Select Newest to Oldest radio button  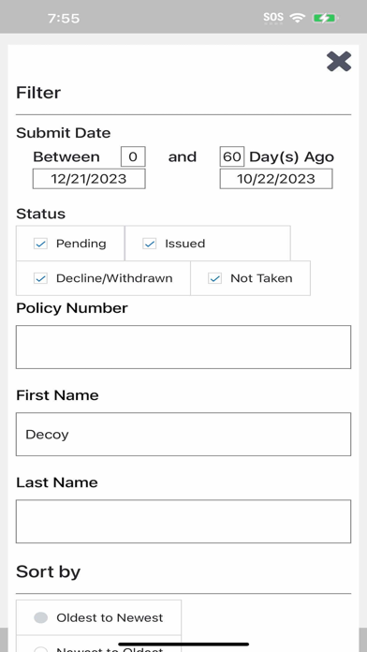pos(41,649)
